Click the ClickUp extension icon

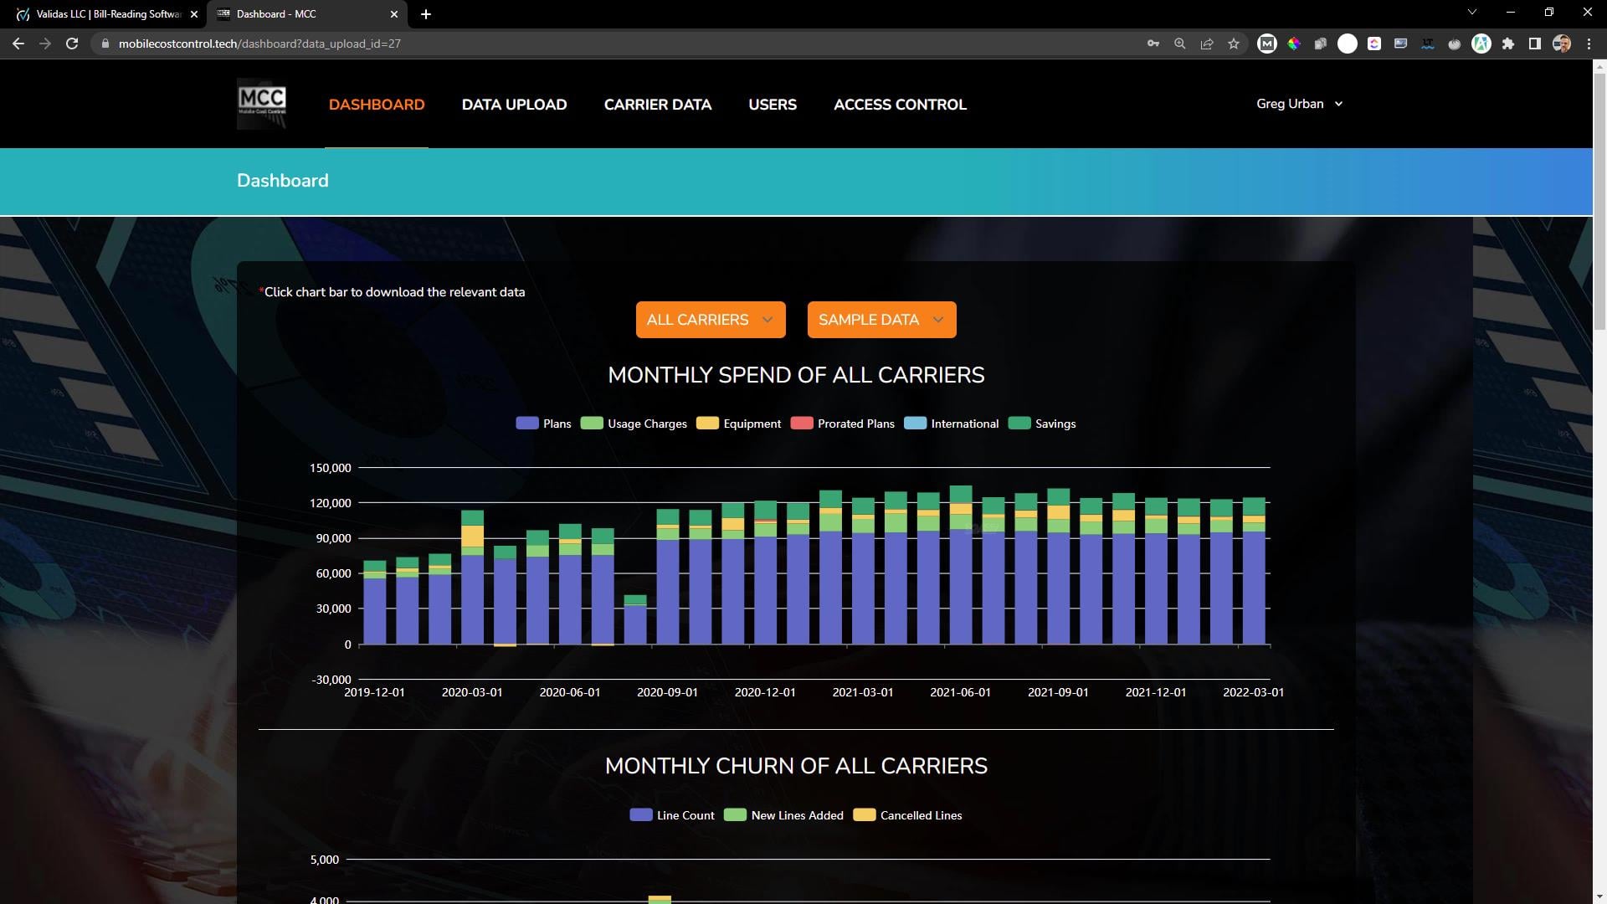[1374, 44]
